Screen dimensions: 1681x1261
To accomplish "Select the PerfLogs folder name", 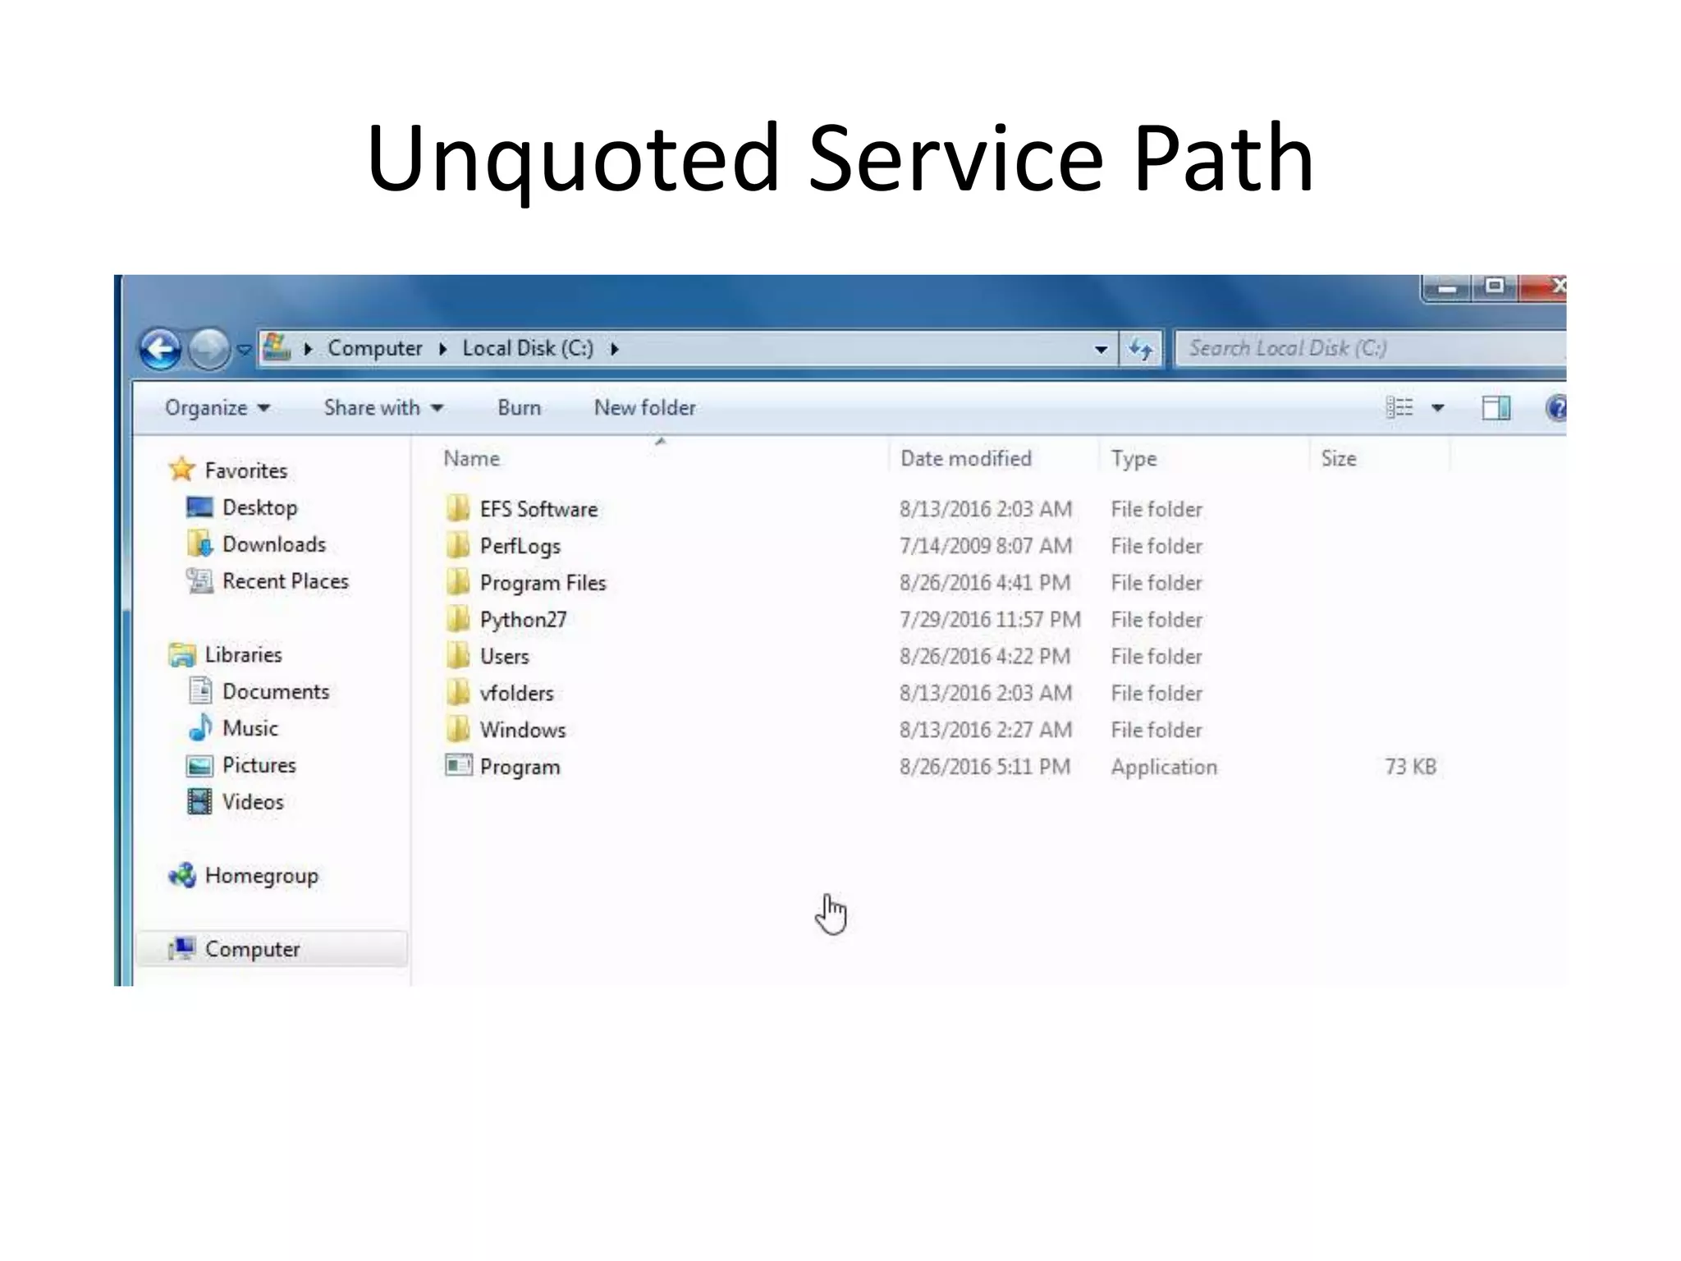I will [x=520, y=546].
